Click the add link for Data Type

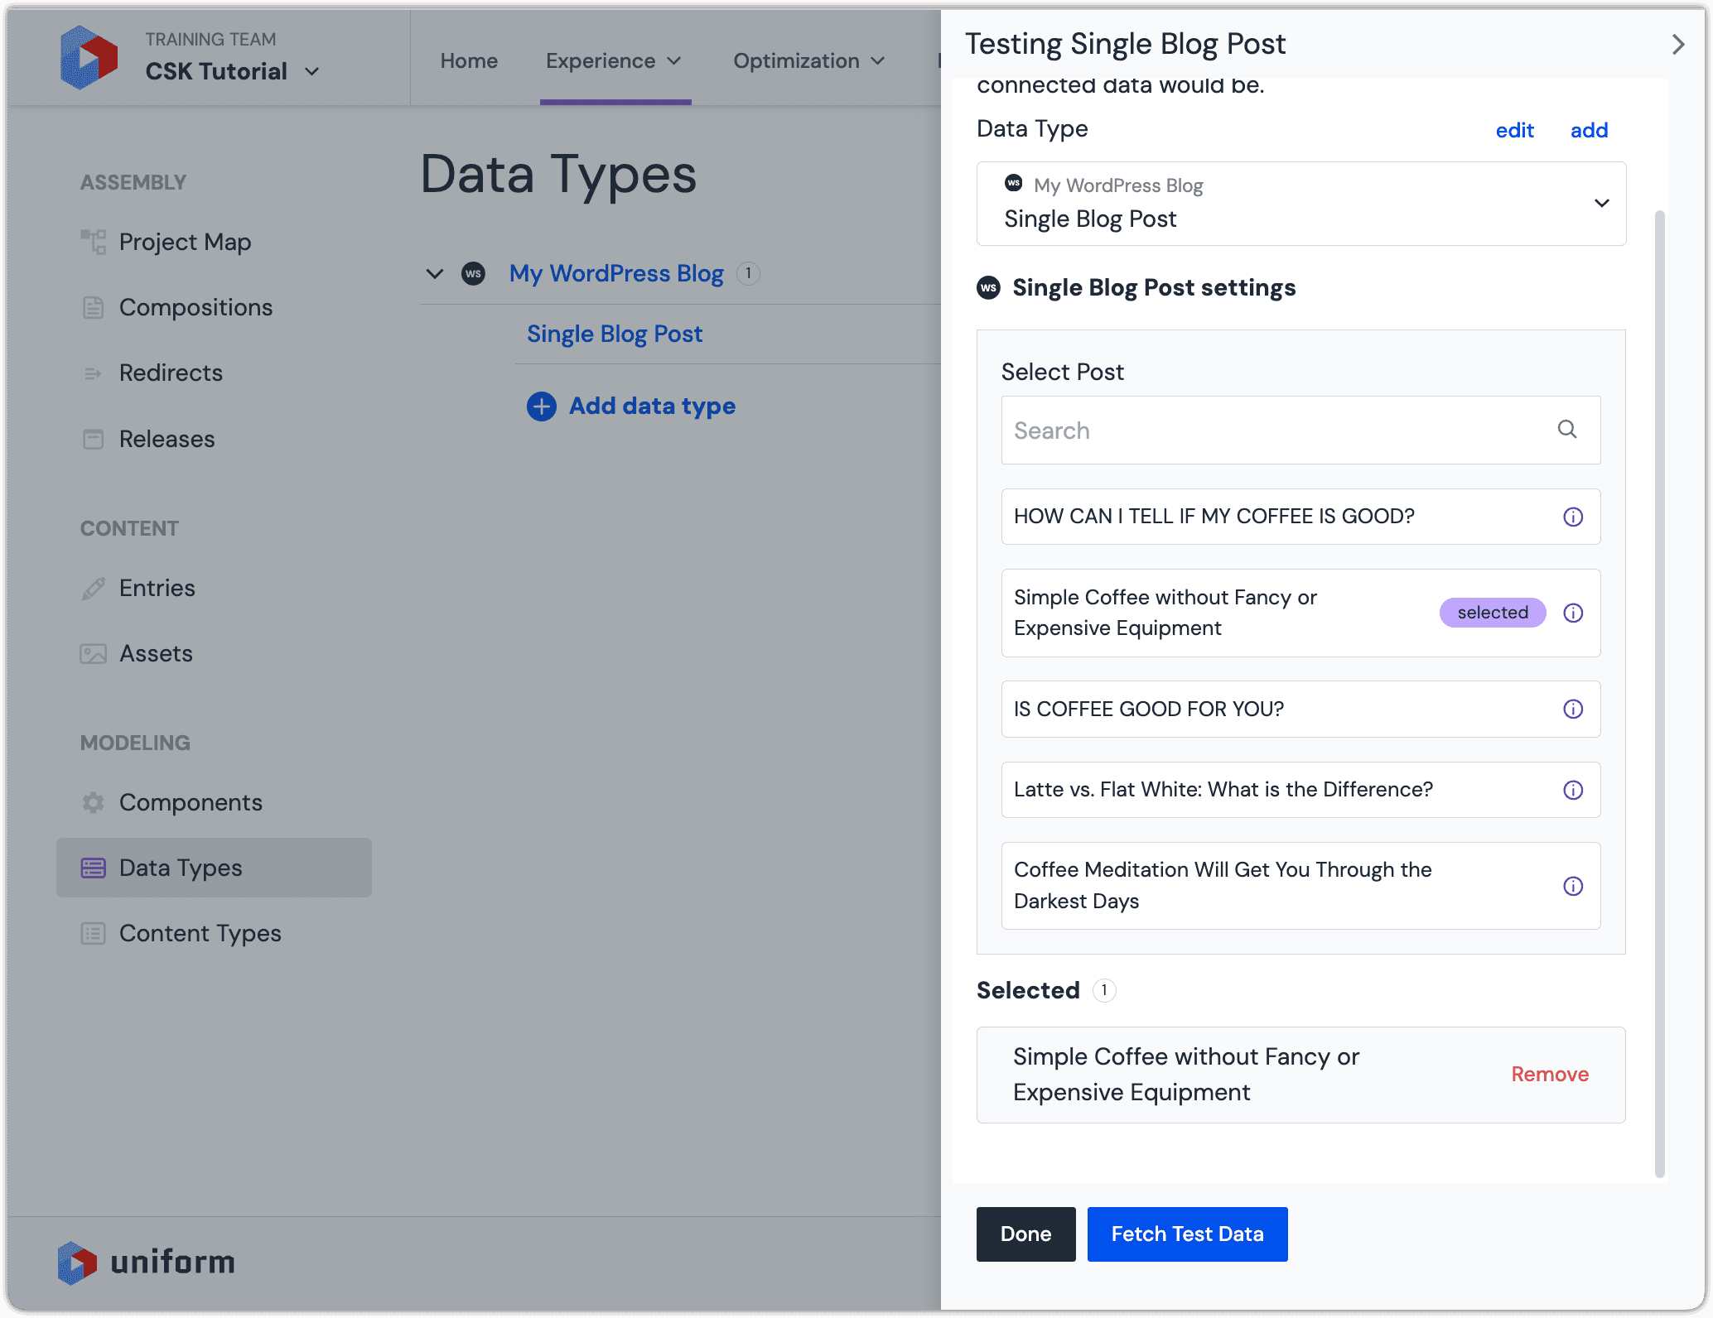click(x=1589, y=130)
